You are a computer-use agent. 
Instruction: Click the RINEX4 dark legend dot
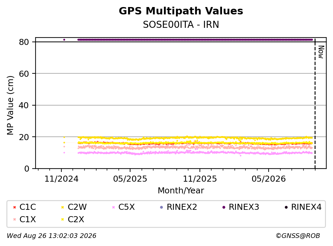pos(286,207)
